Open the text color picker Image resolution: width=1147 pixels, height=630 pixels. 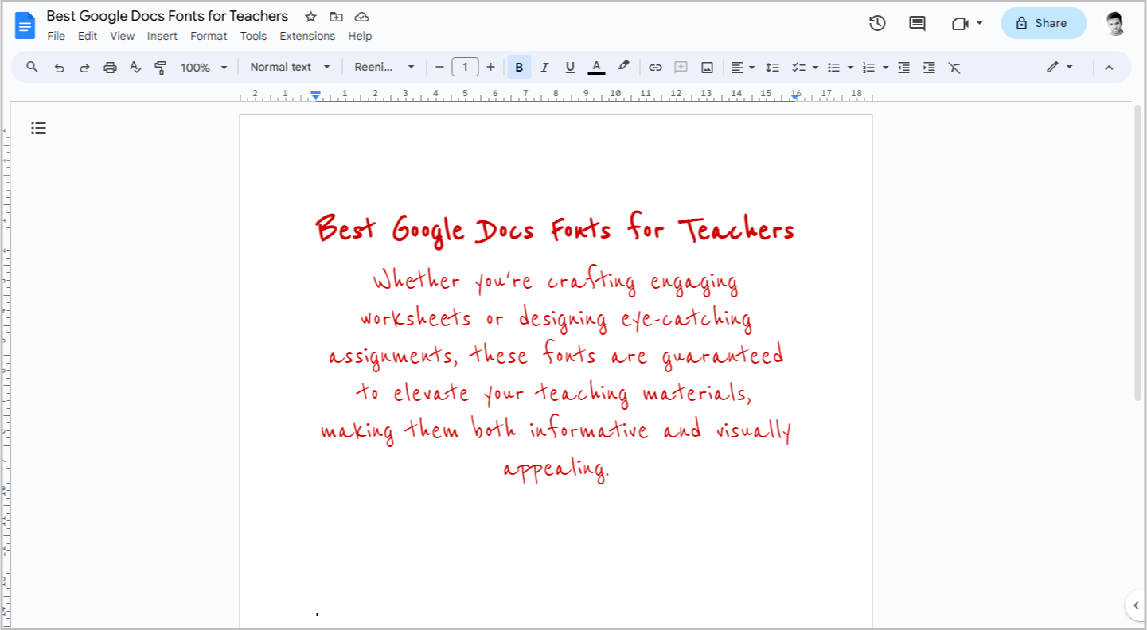point(596,67)
